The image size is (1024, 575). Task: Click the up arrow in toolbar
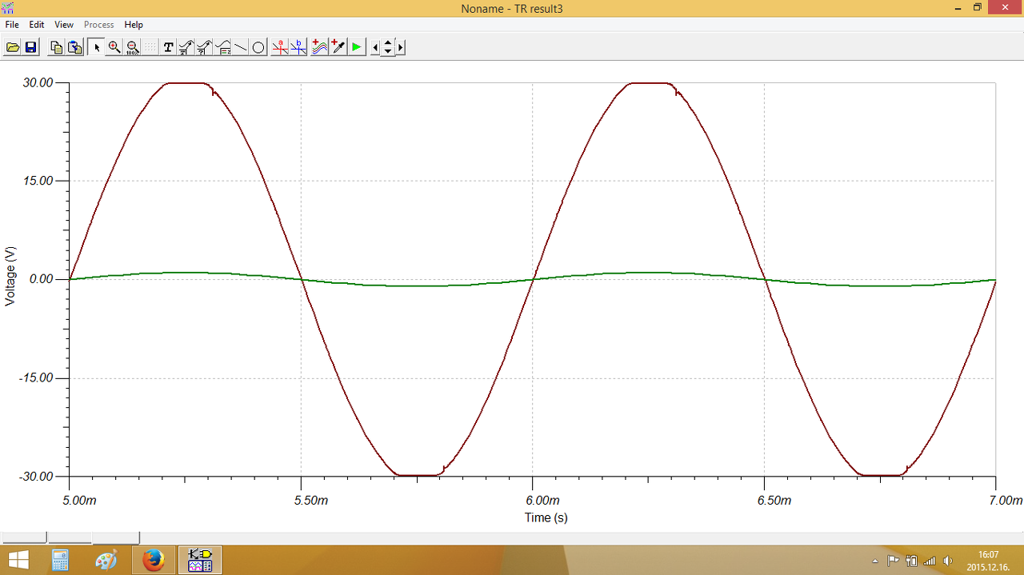click(x=388, y=43)
